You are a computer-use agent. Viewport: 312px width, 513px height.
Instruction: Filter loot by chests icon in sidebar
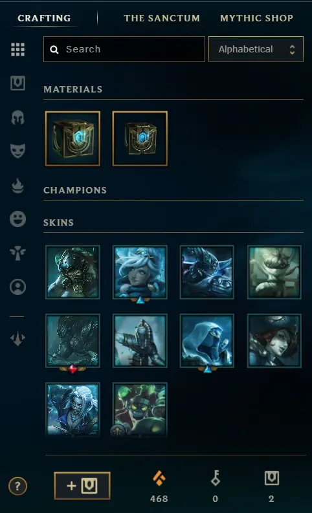click(x=17, y=83)
